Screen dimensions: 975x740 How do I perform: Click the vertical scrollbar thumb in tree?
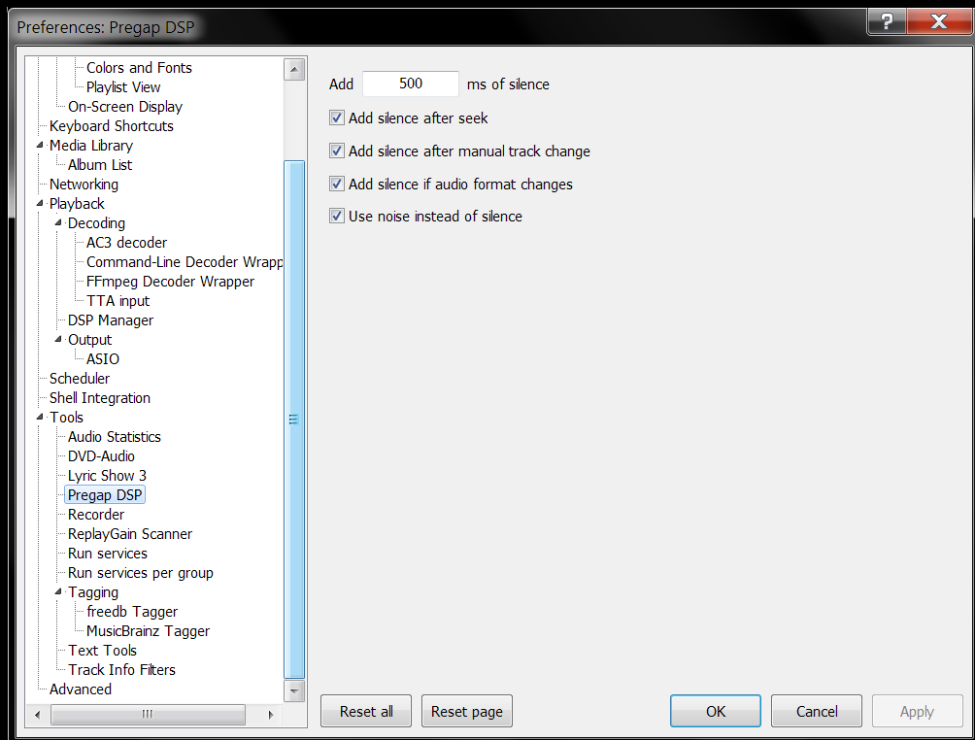pyautogui.click(x=294, y=420)
